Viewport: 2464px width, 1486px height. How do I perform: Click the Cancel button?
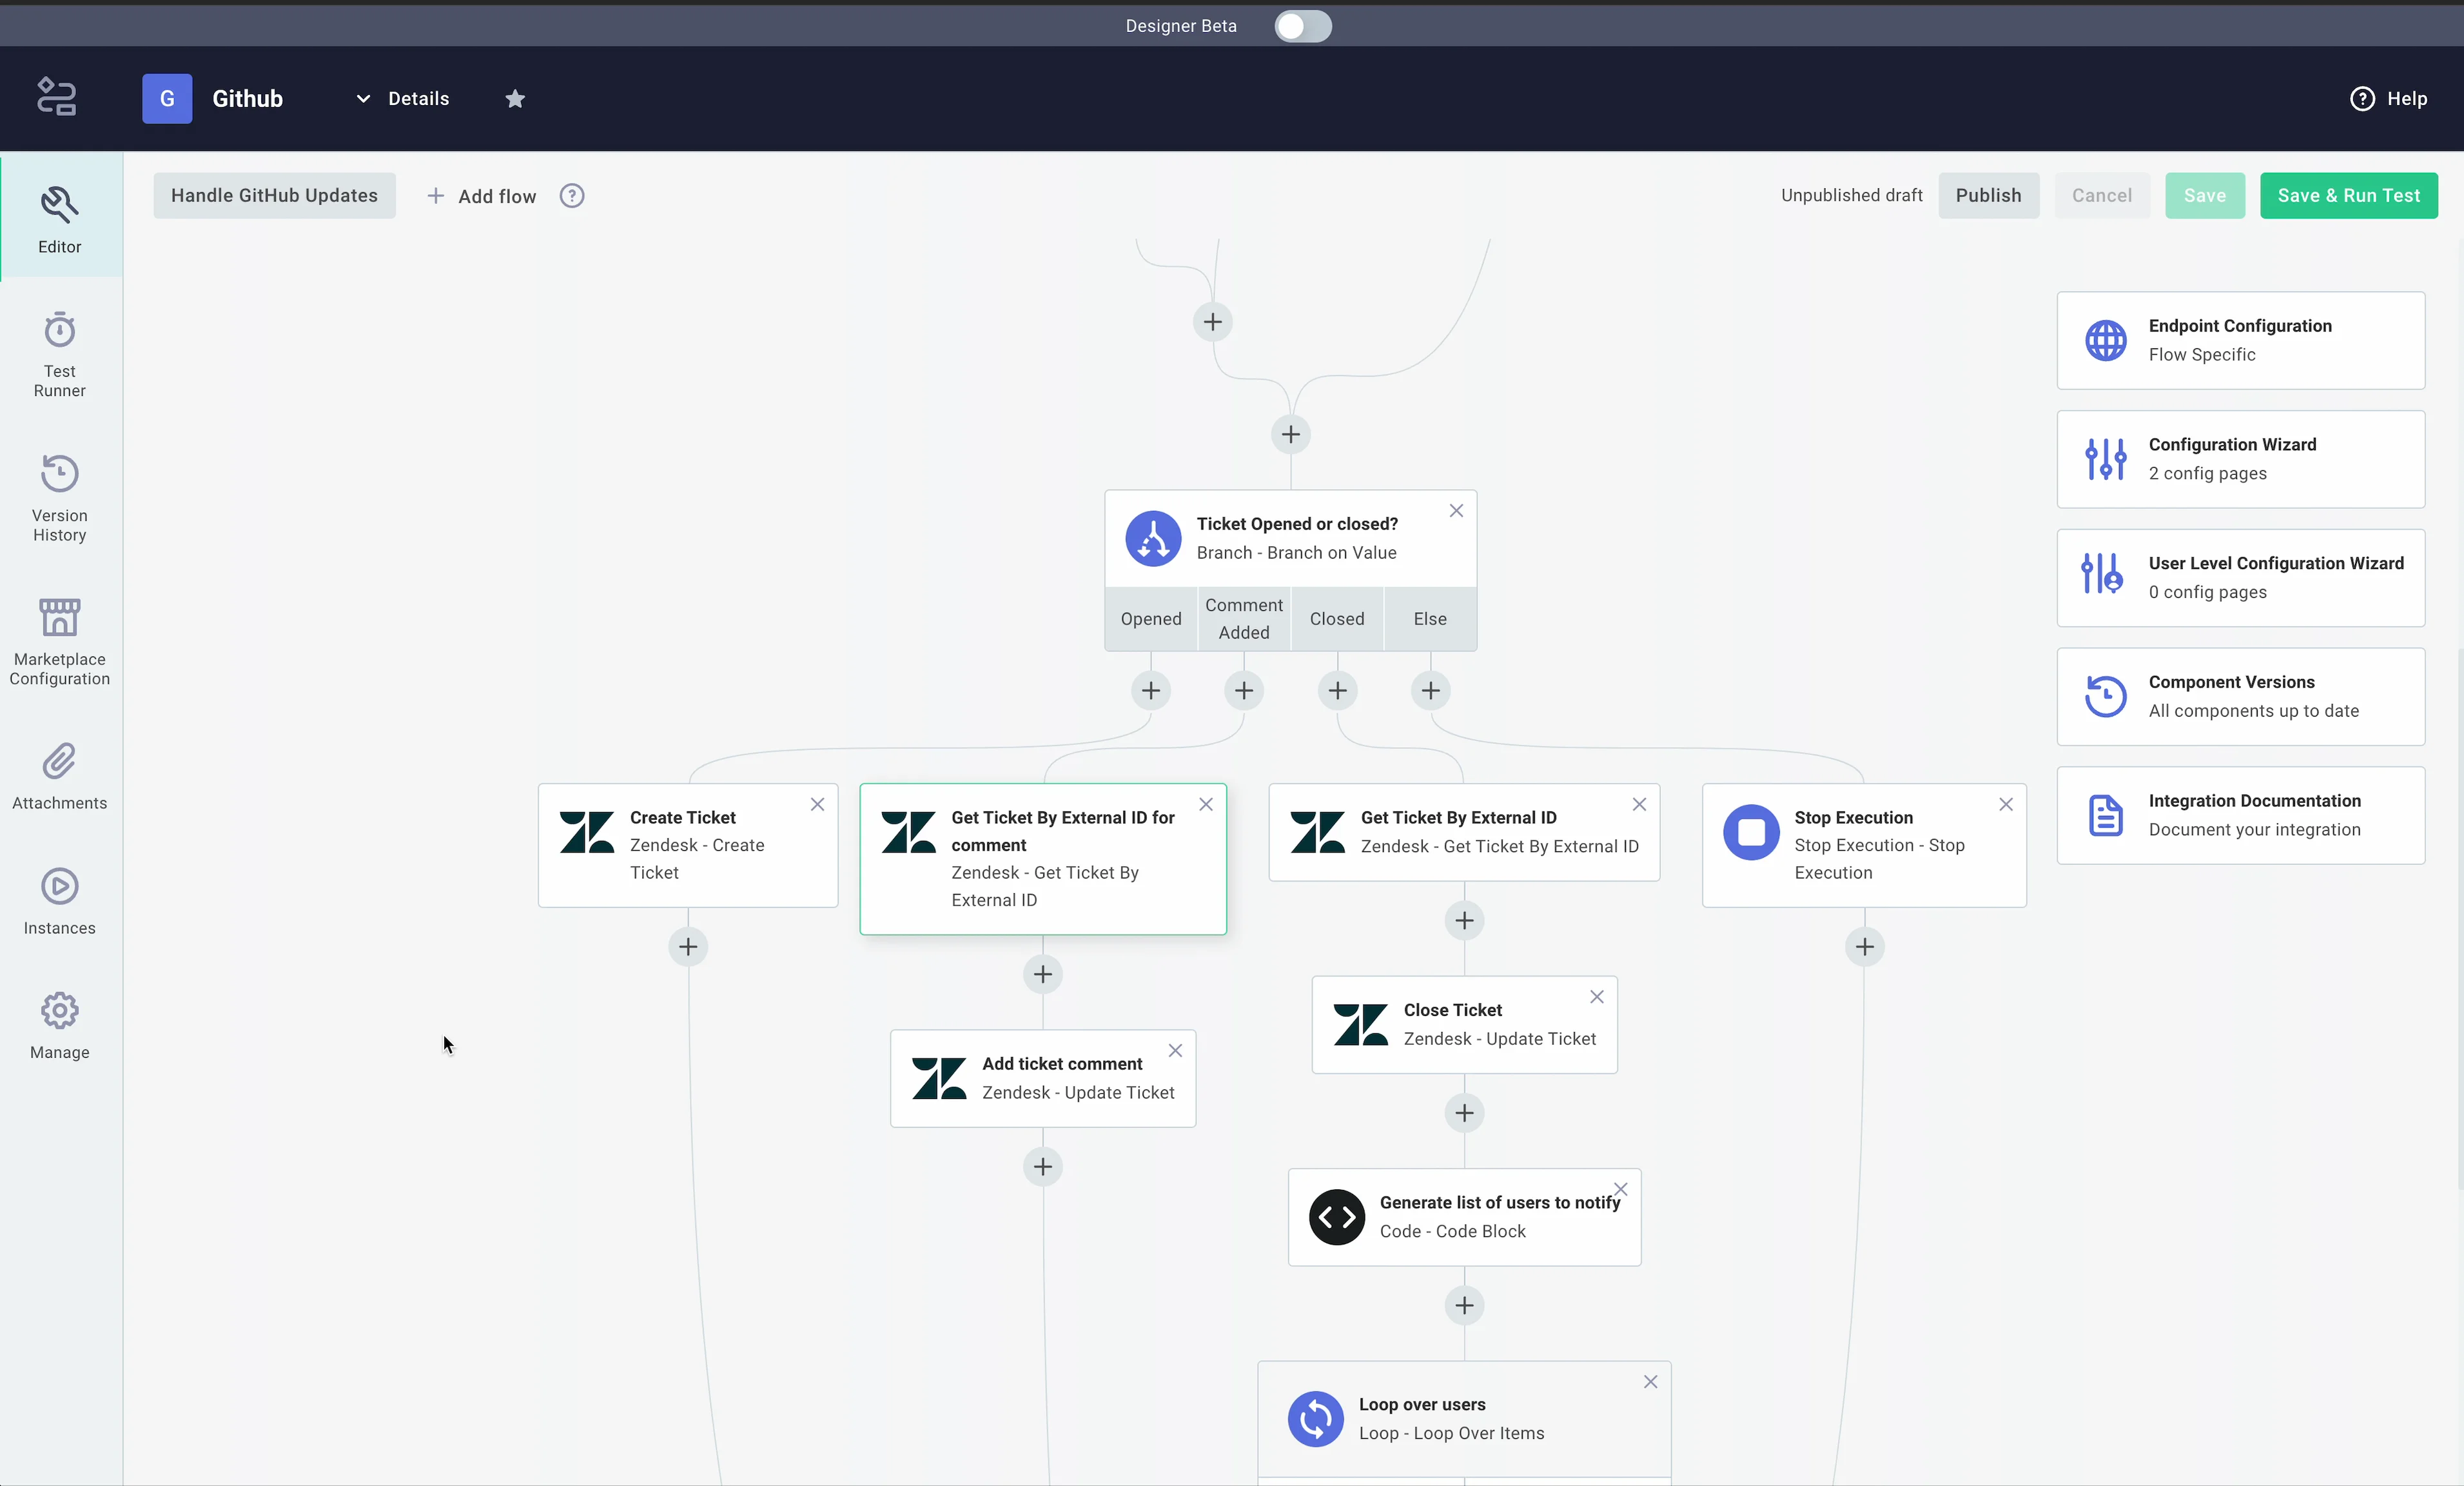(2102, 195)
